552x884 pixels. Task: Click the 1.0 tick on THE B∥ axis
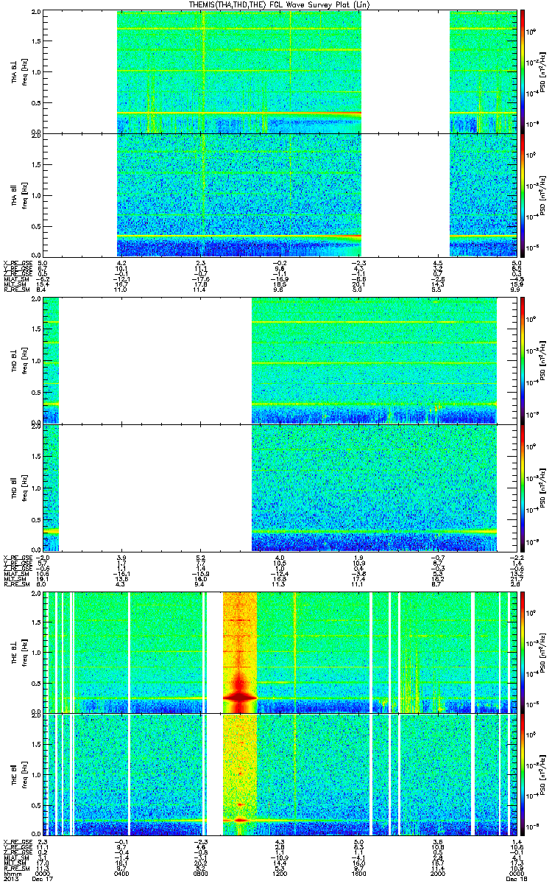click(x=36, y=774)
